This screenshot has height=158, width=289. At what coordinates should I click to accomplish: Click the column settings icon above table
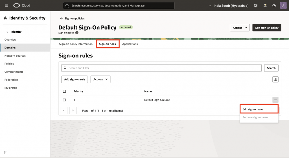pyautogui.click(x=275, y=79)
